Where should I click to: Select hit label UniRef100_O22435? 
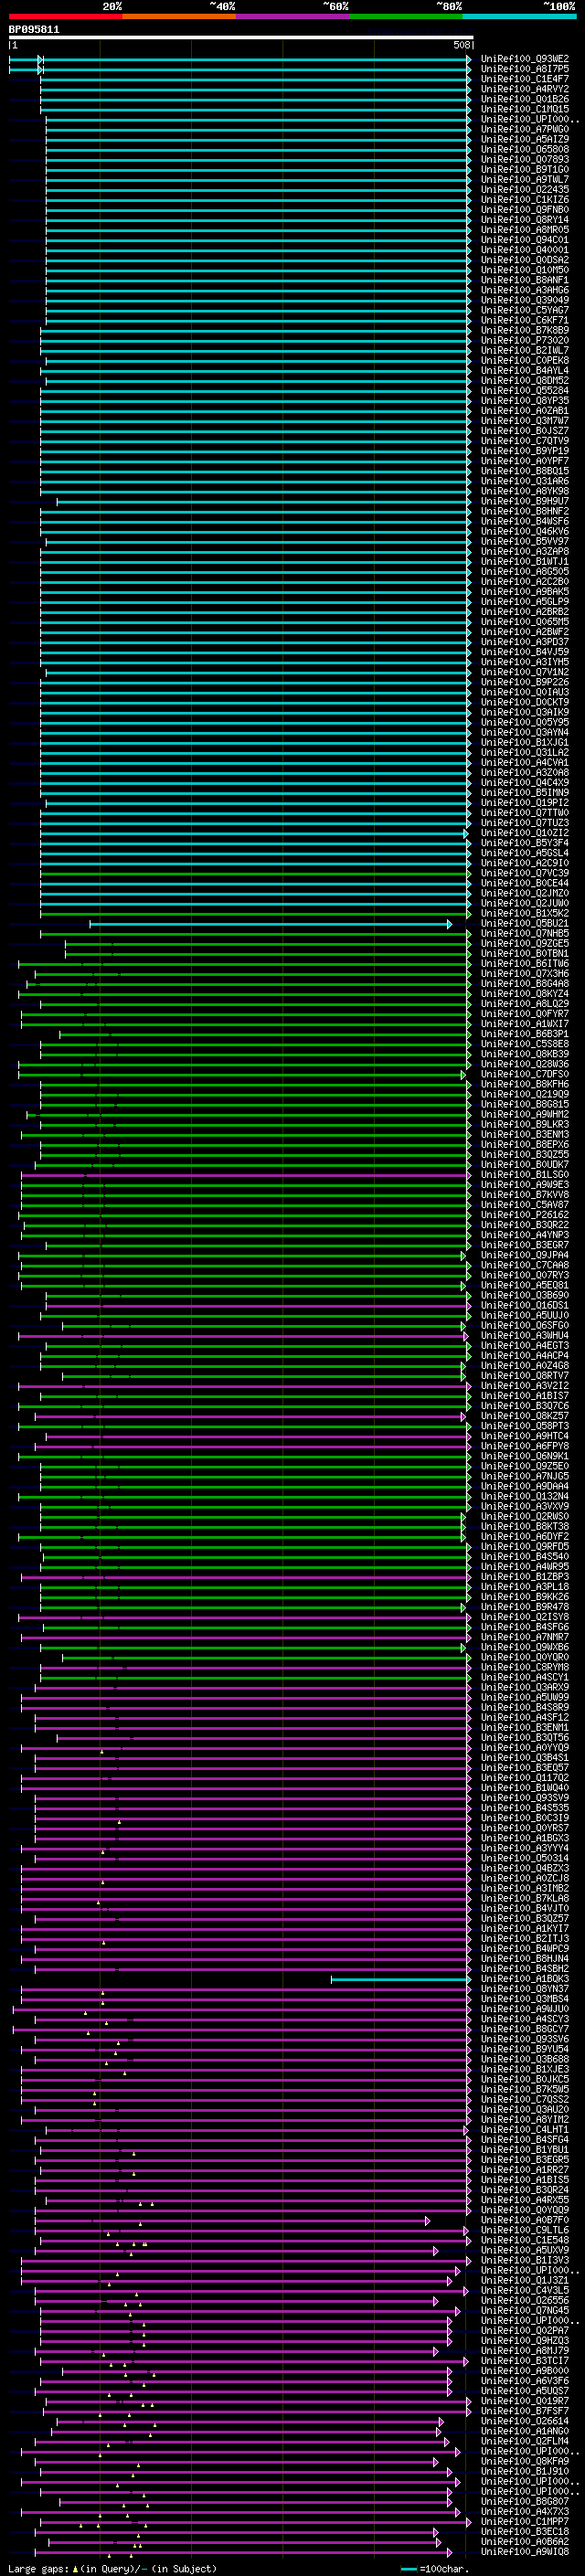point(525,190)
